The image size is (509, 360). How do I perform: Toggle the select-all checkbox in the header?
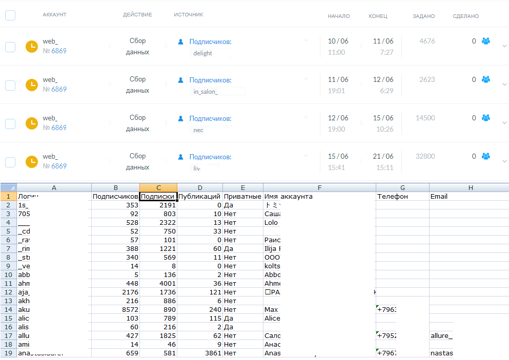(10, 15)
